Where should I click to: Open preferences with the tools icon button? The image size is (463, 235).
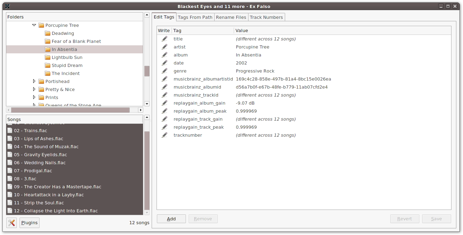tap(12, 223)
